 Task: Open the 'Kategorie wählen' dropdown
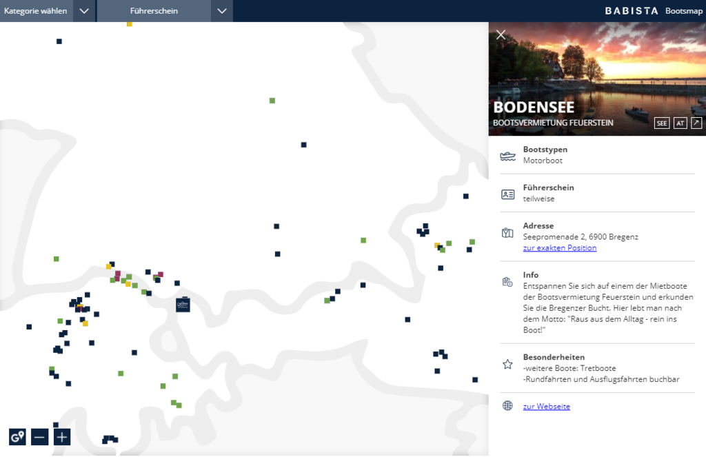(36, 11)
